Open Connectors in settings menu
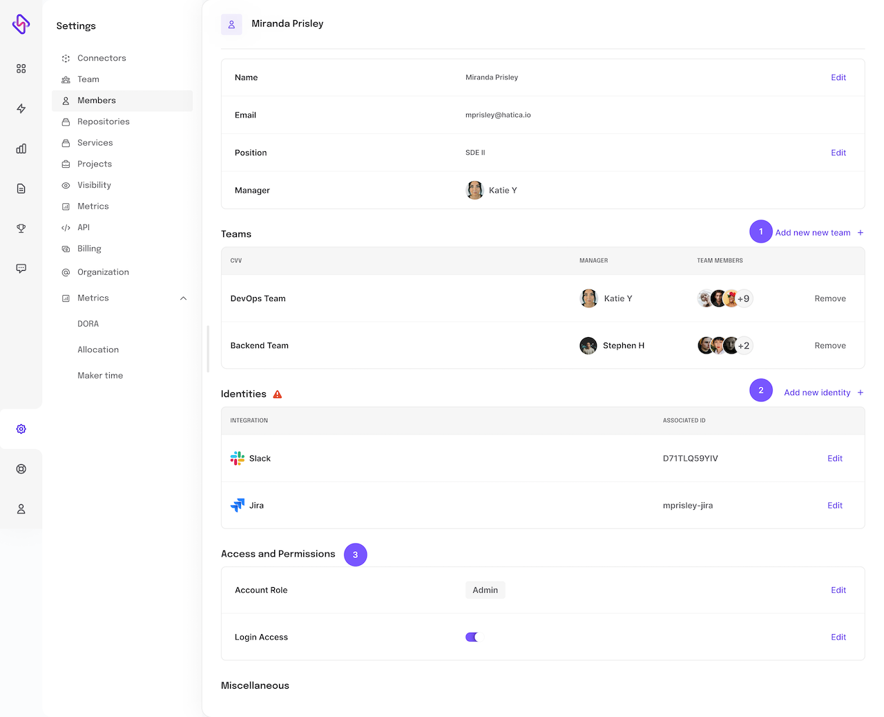 [x=102, y=58]
